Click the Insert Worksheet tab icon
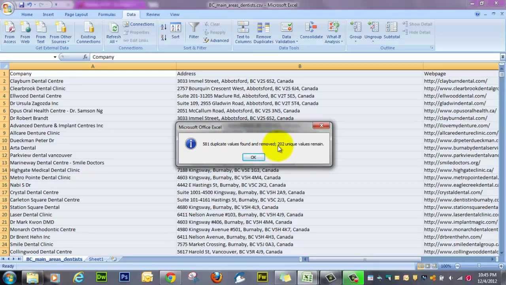 click(114, 259)
